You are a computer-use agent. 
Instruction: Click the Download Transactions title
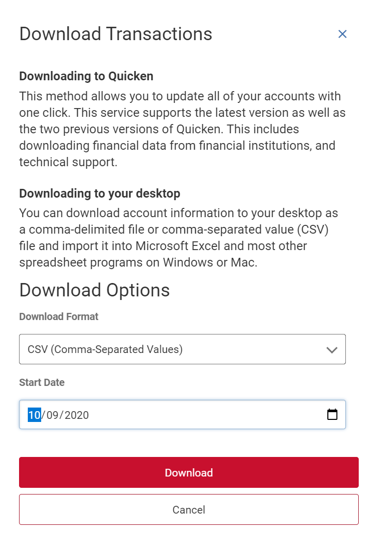[116, 34]
